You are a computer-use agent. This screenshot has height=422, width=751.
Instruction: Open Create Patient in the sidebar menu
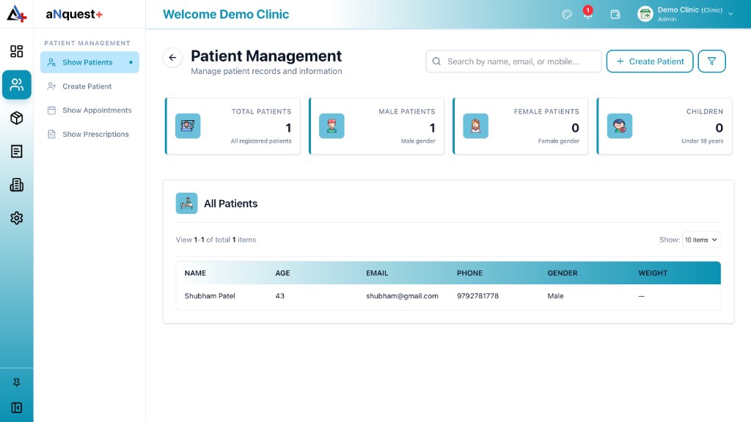point(89,86)
